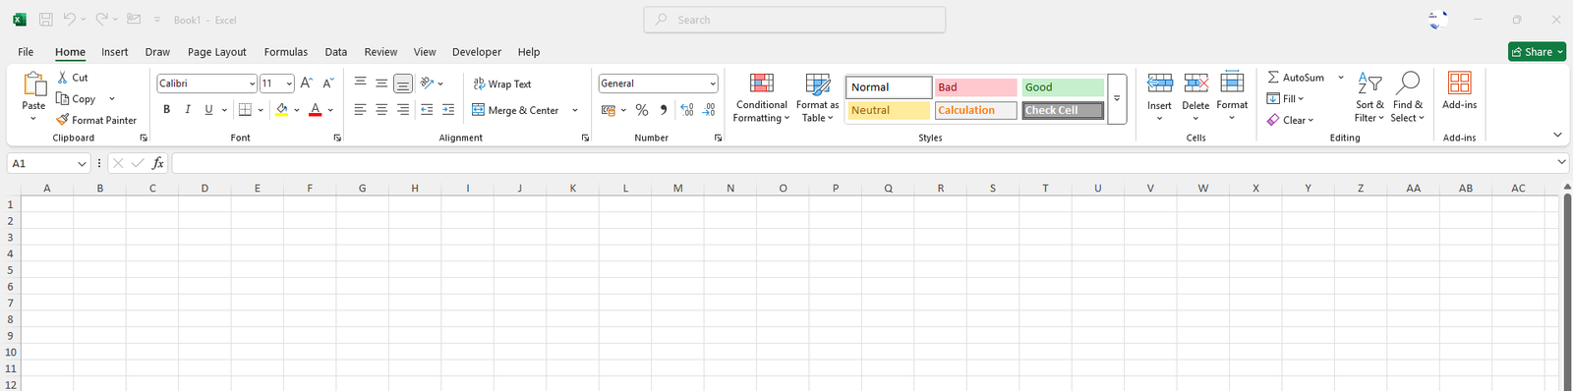The width and height of the screenshot is (1573, 391).
Task: Cut selection with scissors icon
Action: click(63, 78)
